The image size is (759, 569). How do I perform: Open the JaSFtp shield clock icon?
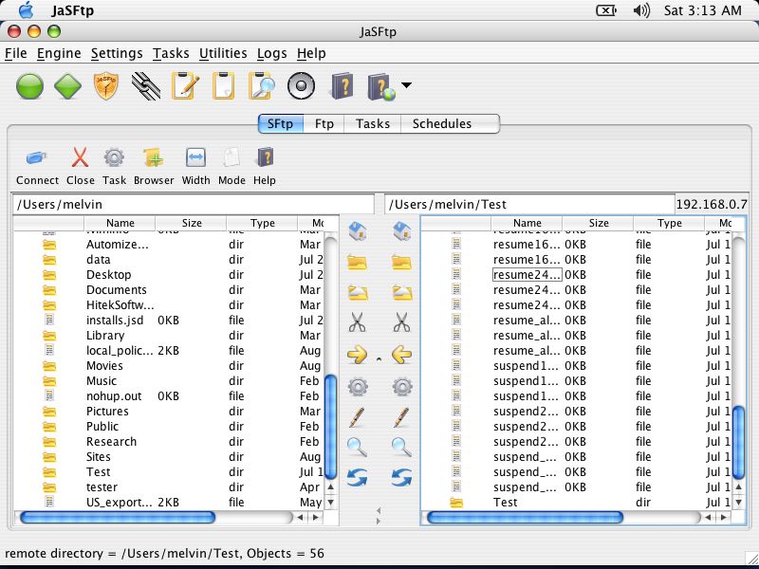(106, 86)
